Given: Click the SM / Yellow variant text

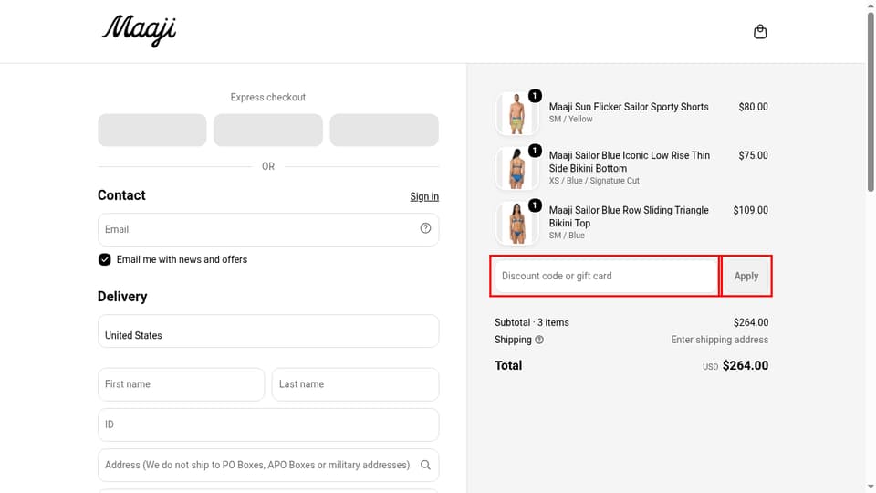Looking at the screenshot, I should [570, 119].
